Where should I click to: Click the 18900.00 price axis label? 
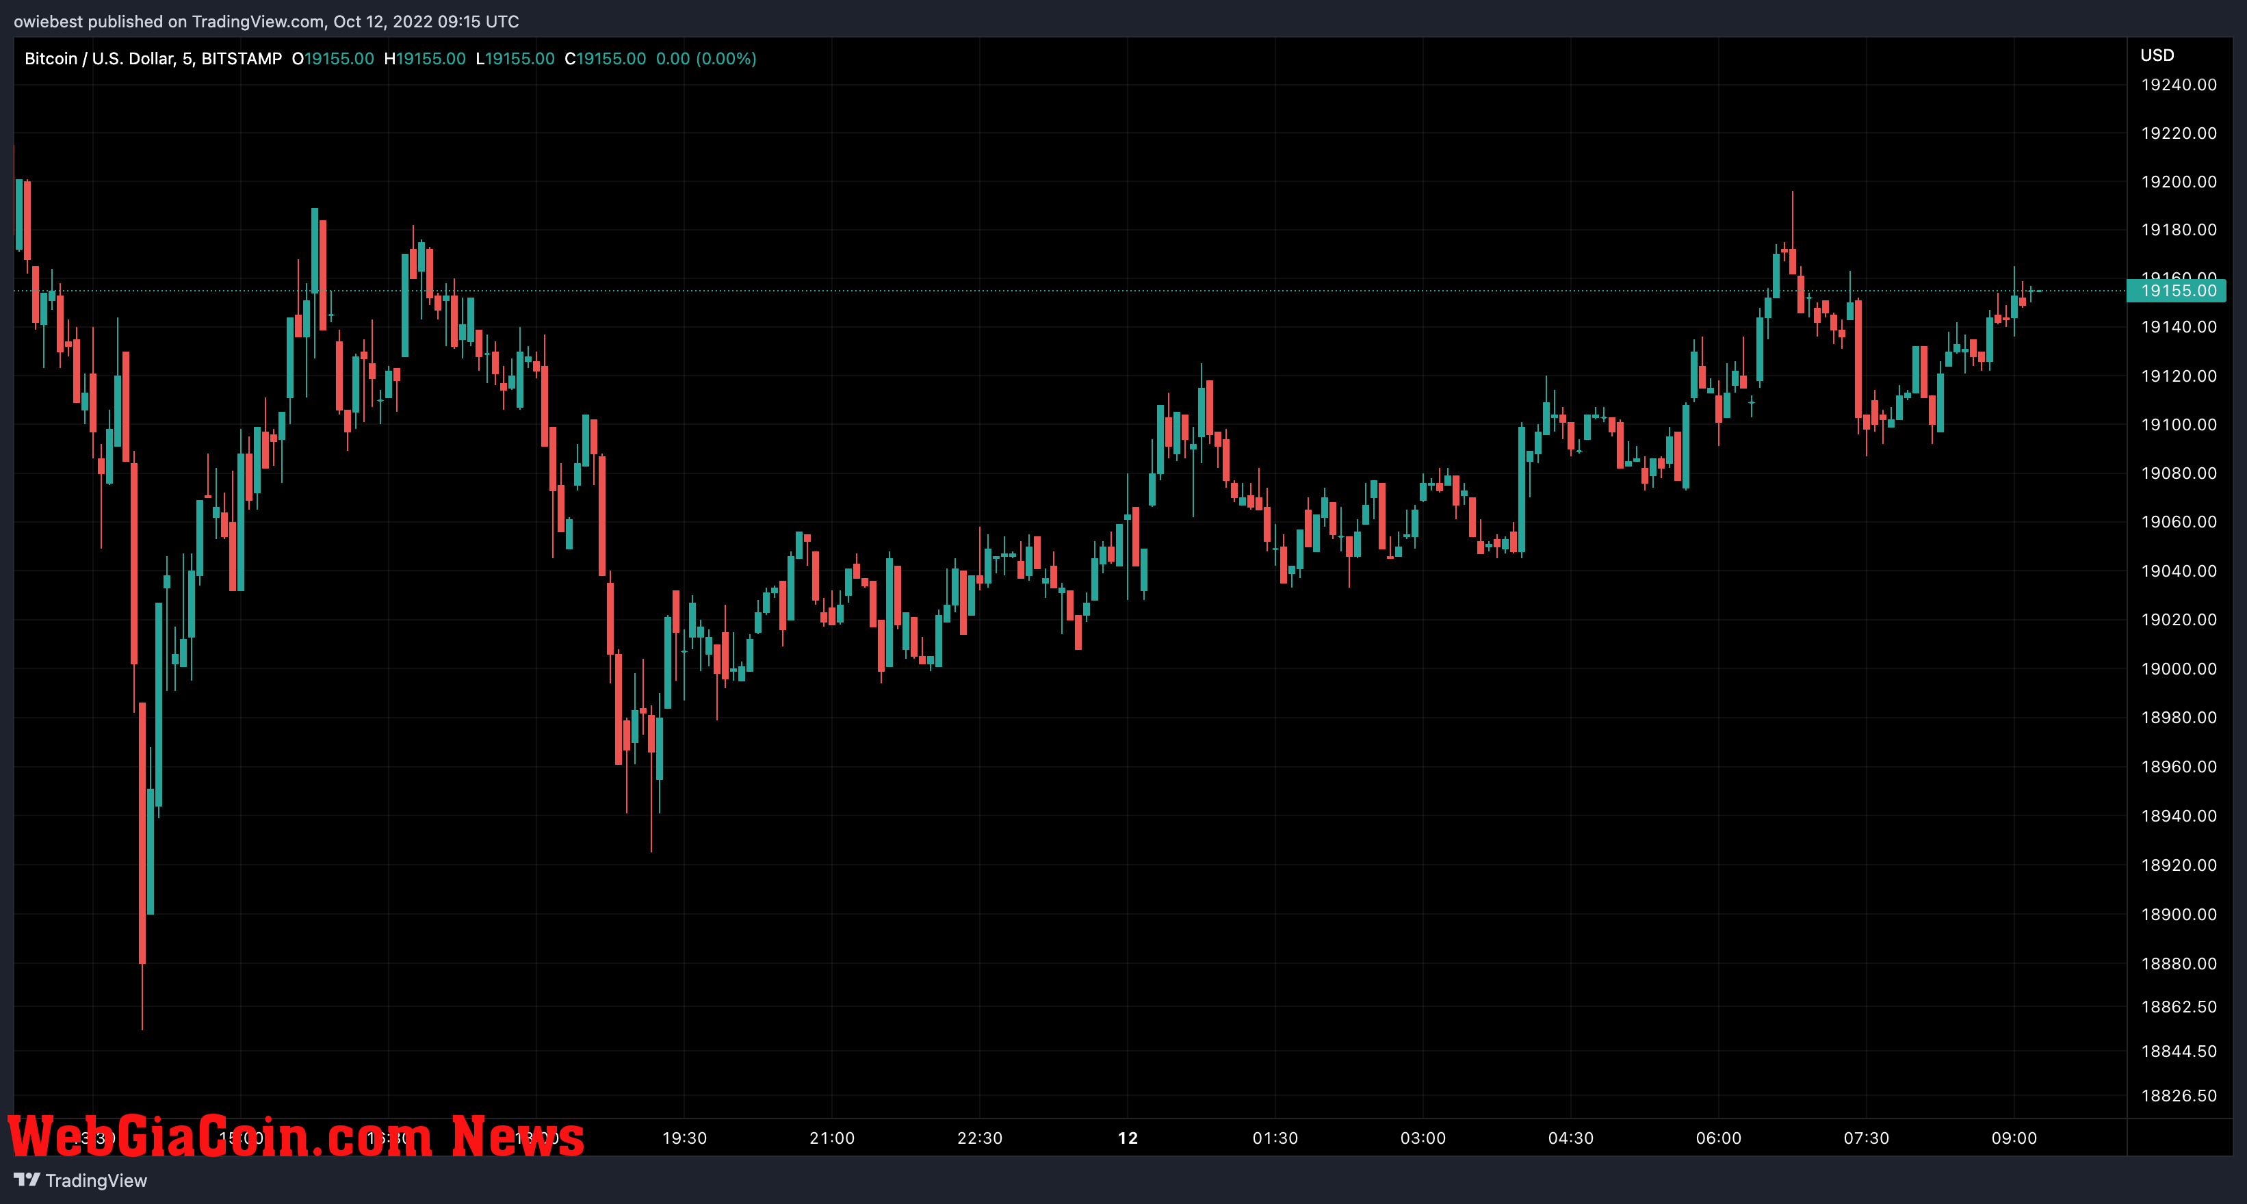(x=2178, y=915)
